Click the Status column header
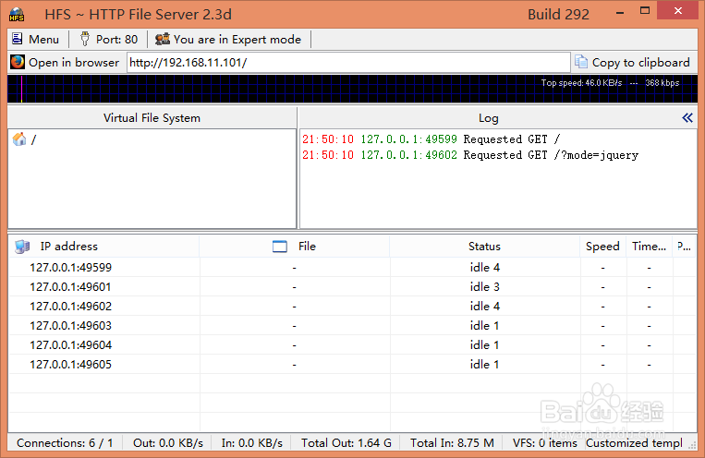The width and height of the screenshot is (705, 458). pyautogui.click(x=485, y=247)
